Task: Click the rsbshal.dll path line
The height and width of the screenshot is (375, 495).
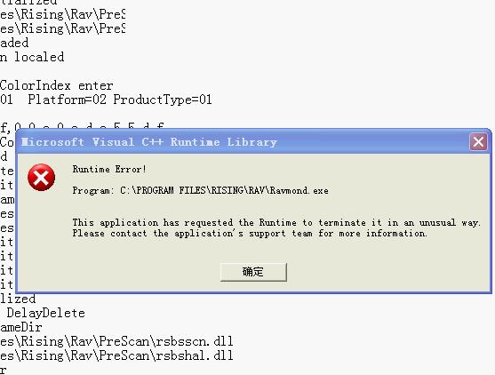Action: pyautogui.click(x=116, y=355)
